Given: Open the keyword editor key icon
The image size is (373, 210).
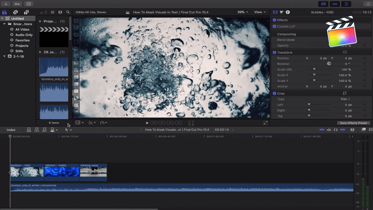Looking at the screenshot, I should coord(17,4).
